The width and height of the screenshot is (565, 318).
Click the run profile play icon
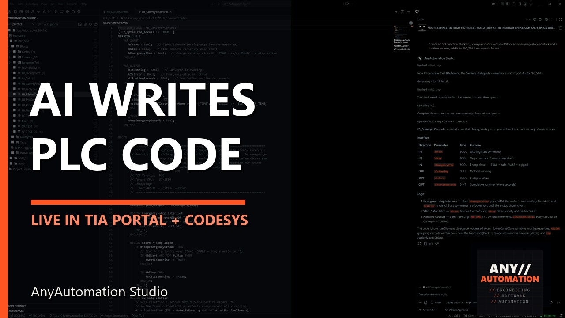[x=39, y=24]
